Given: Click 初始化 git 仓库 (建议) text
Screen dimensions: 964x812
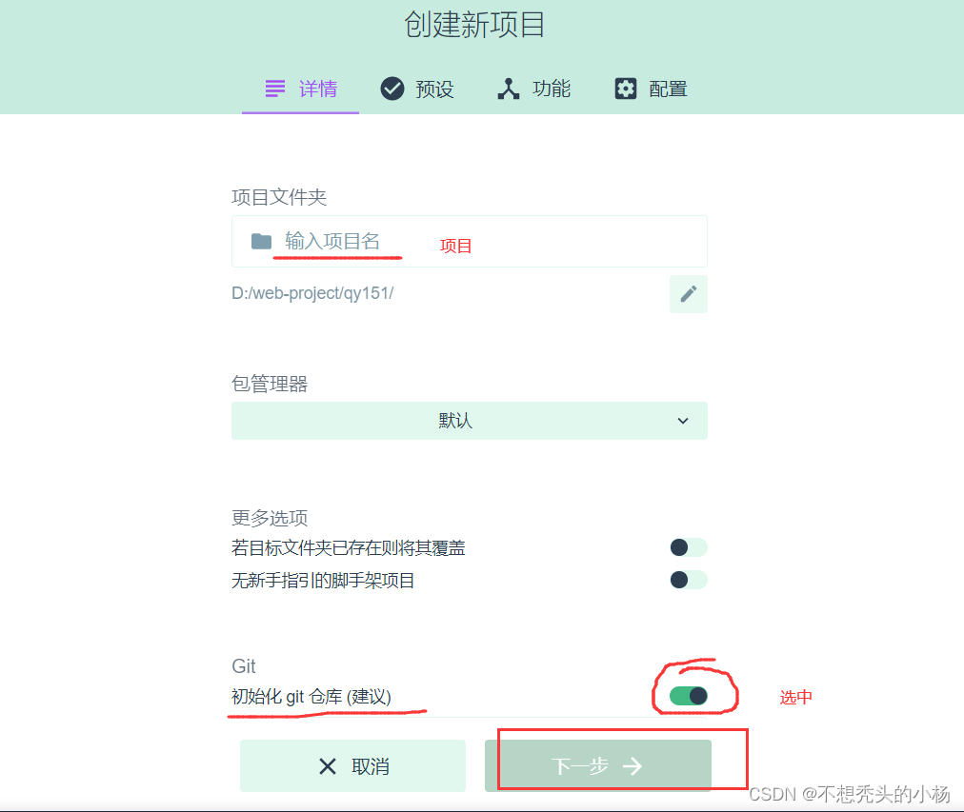Looking at the screenshot, I should [311, 697].
